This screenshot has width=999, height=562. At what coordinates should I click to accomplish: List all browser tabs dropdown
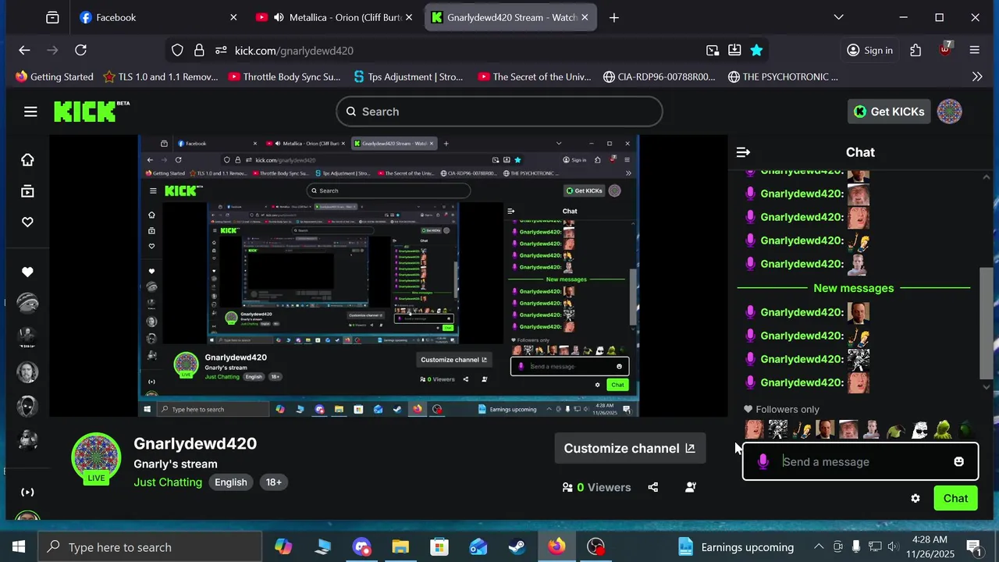(x=838, y=17)
